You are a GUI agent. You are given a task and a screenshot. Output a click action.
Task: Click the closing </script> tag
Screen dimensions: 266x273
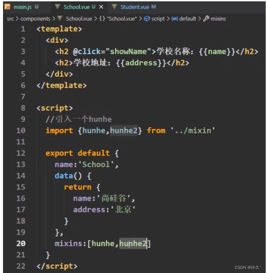tap(57, 266)
